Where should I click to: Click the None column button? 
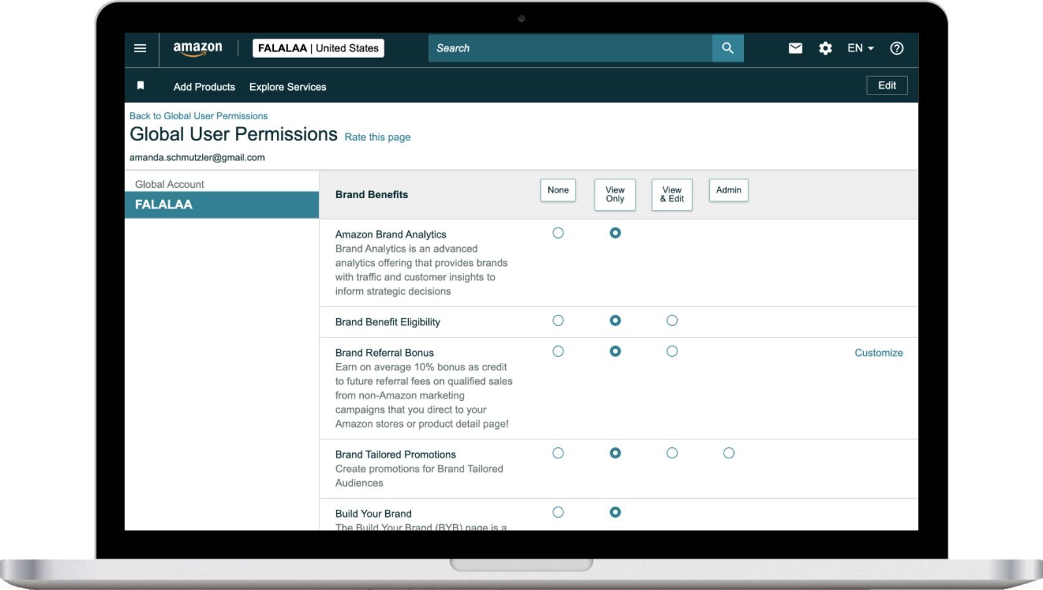coord(558,190)
